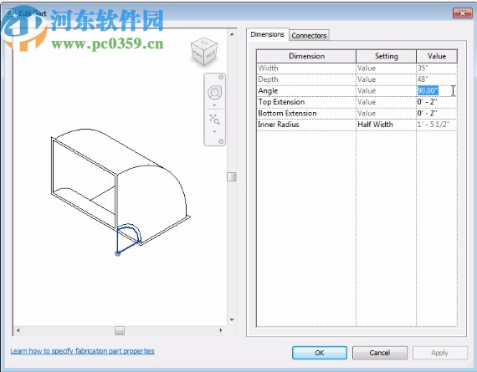Switch to the Dimensions tab

(268, 34)
